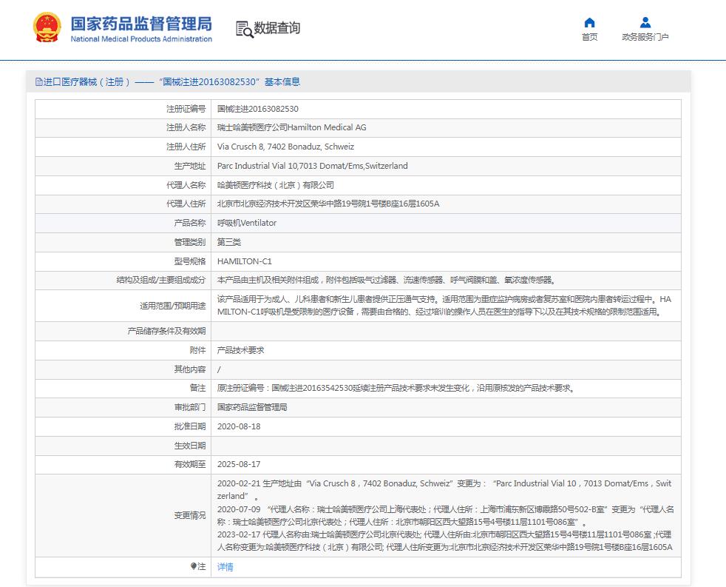Click the HAMILTON-C1 model specification value

245,261
